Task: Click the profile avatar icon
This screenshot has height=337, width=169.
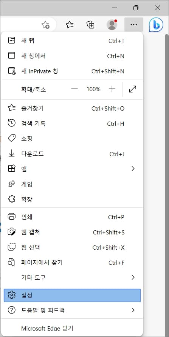Action: (x=112, y=25)
